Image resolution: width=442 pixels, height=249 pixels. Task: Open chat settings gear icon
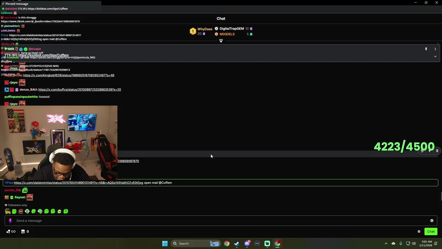(419, 232)
